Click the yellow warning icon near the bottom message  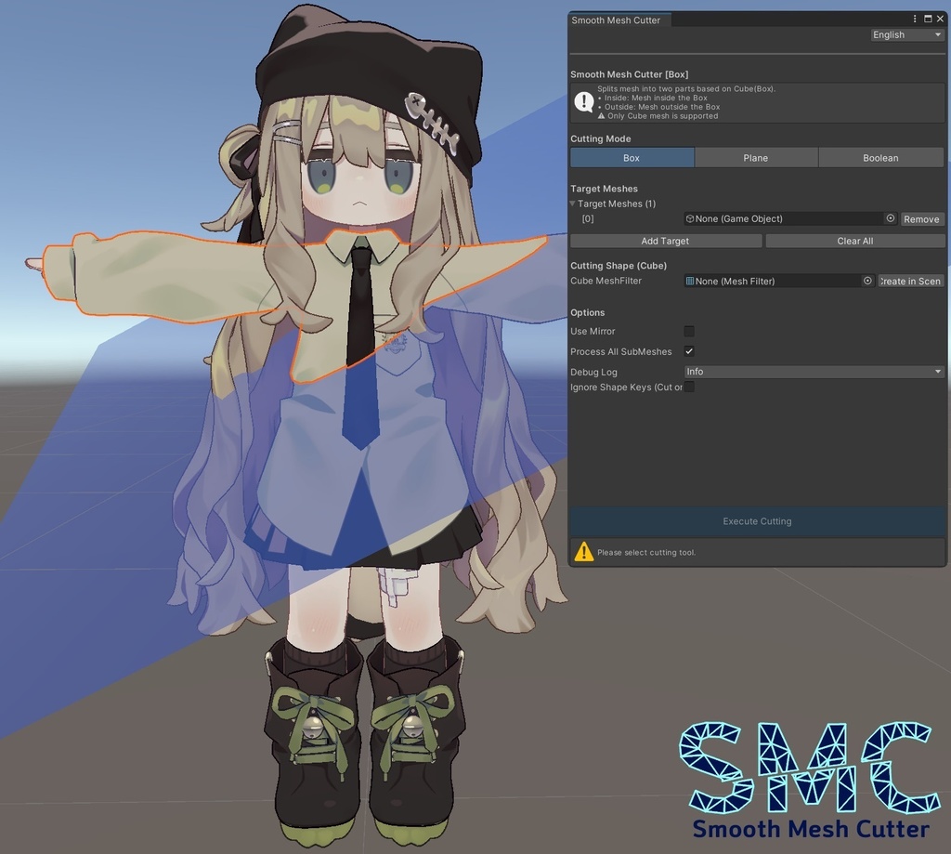(584, 551)
